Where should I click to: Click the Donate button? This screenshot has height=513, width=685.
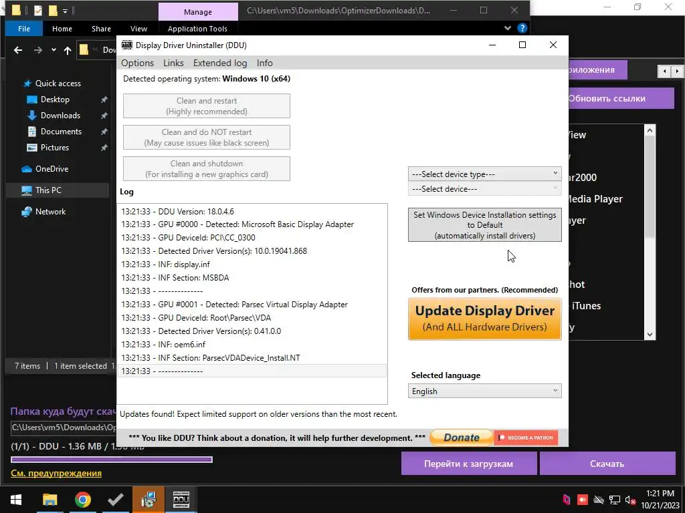click(462, 438)
